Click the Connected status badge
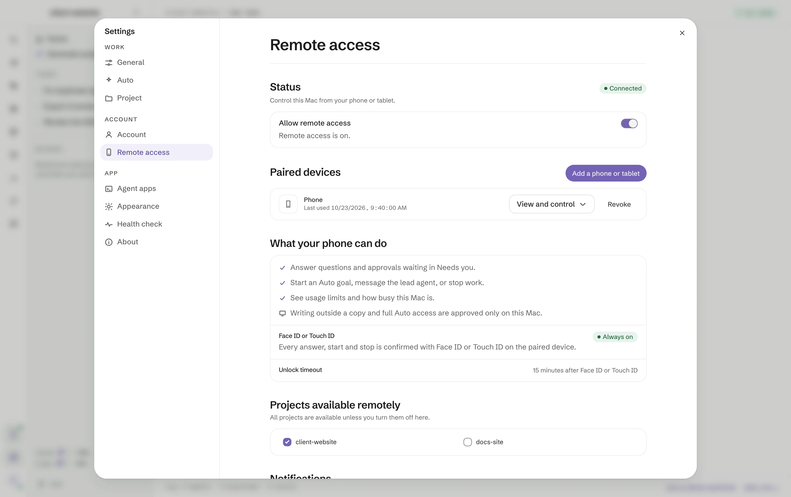Viewport: 791px width, 497px height. tap(623, 88)
